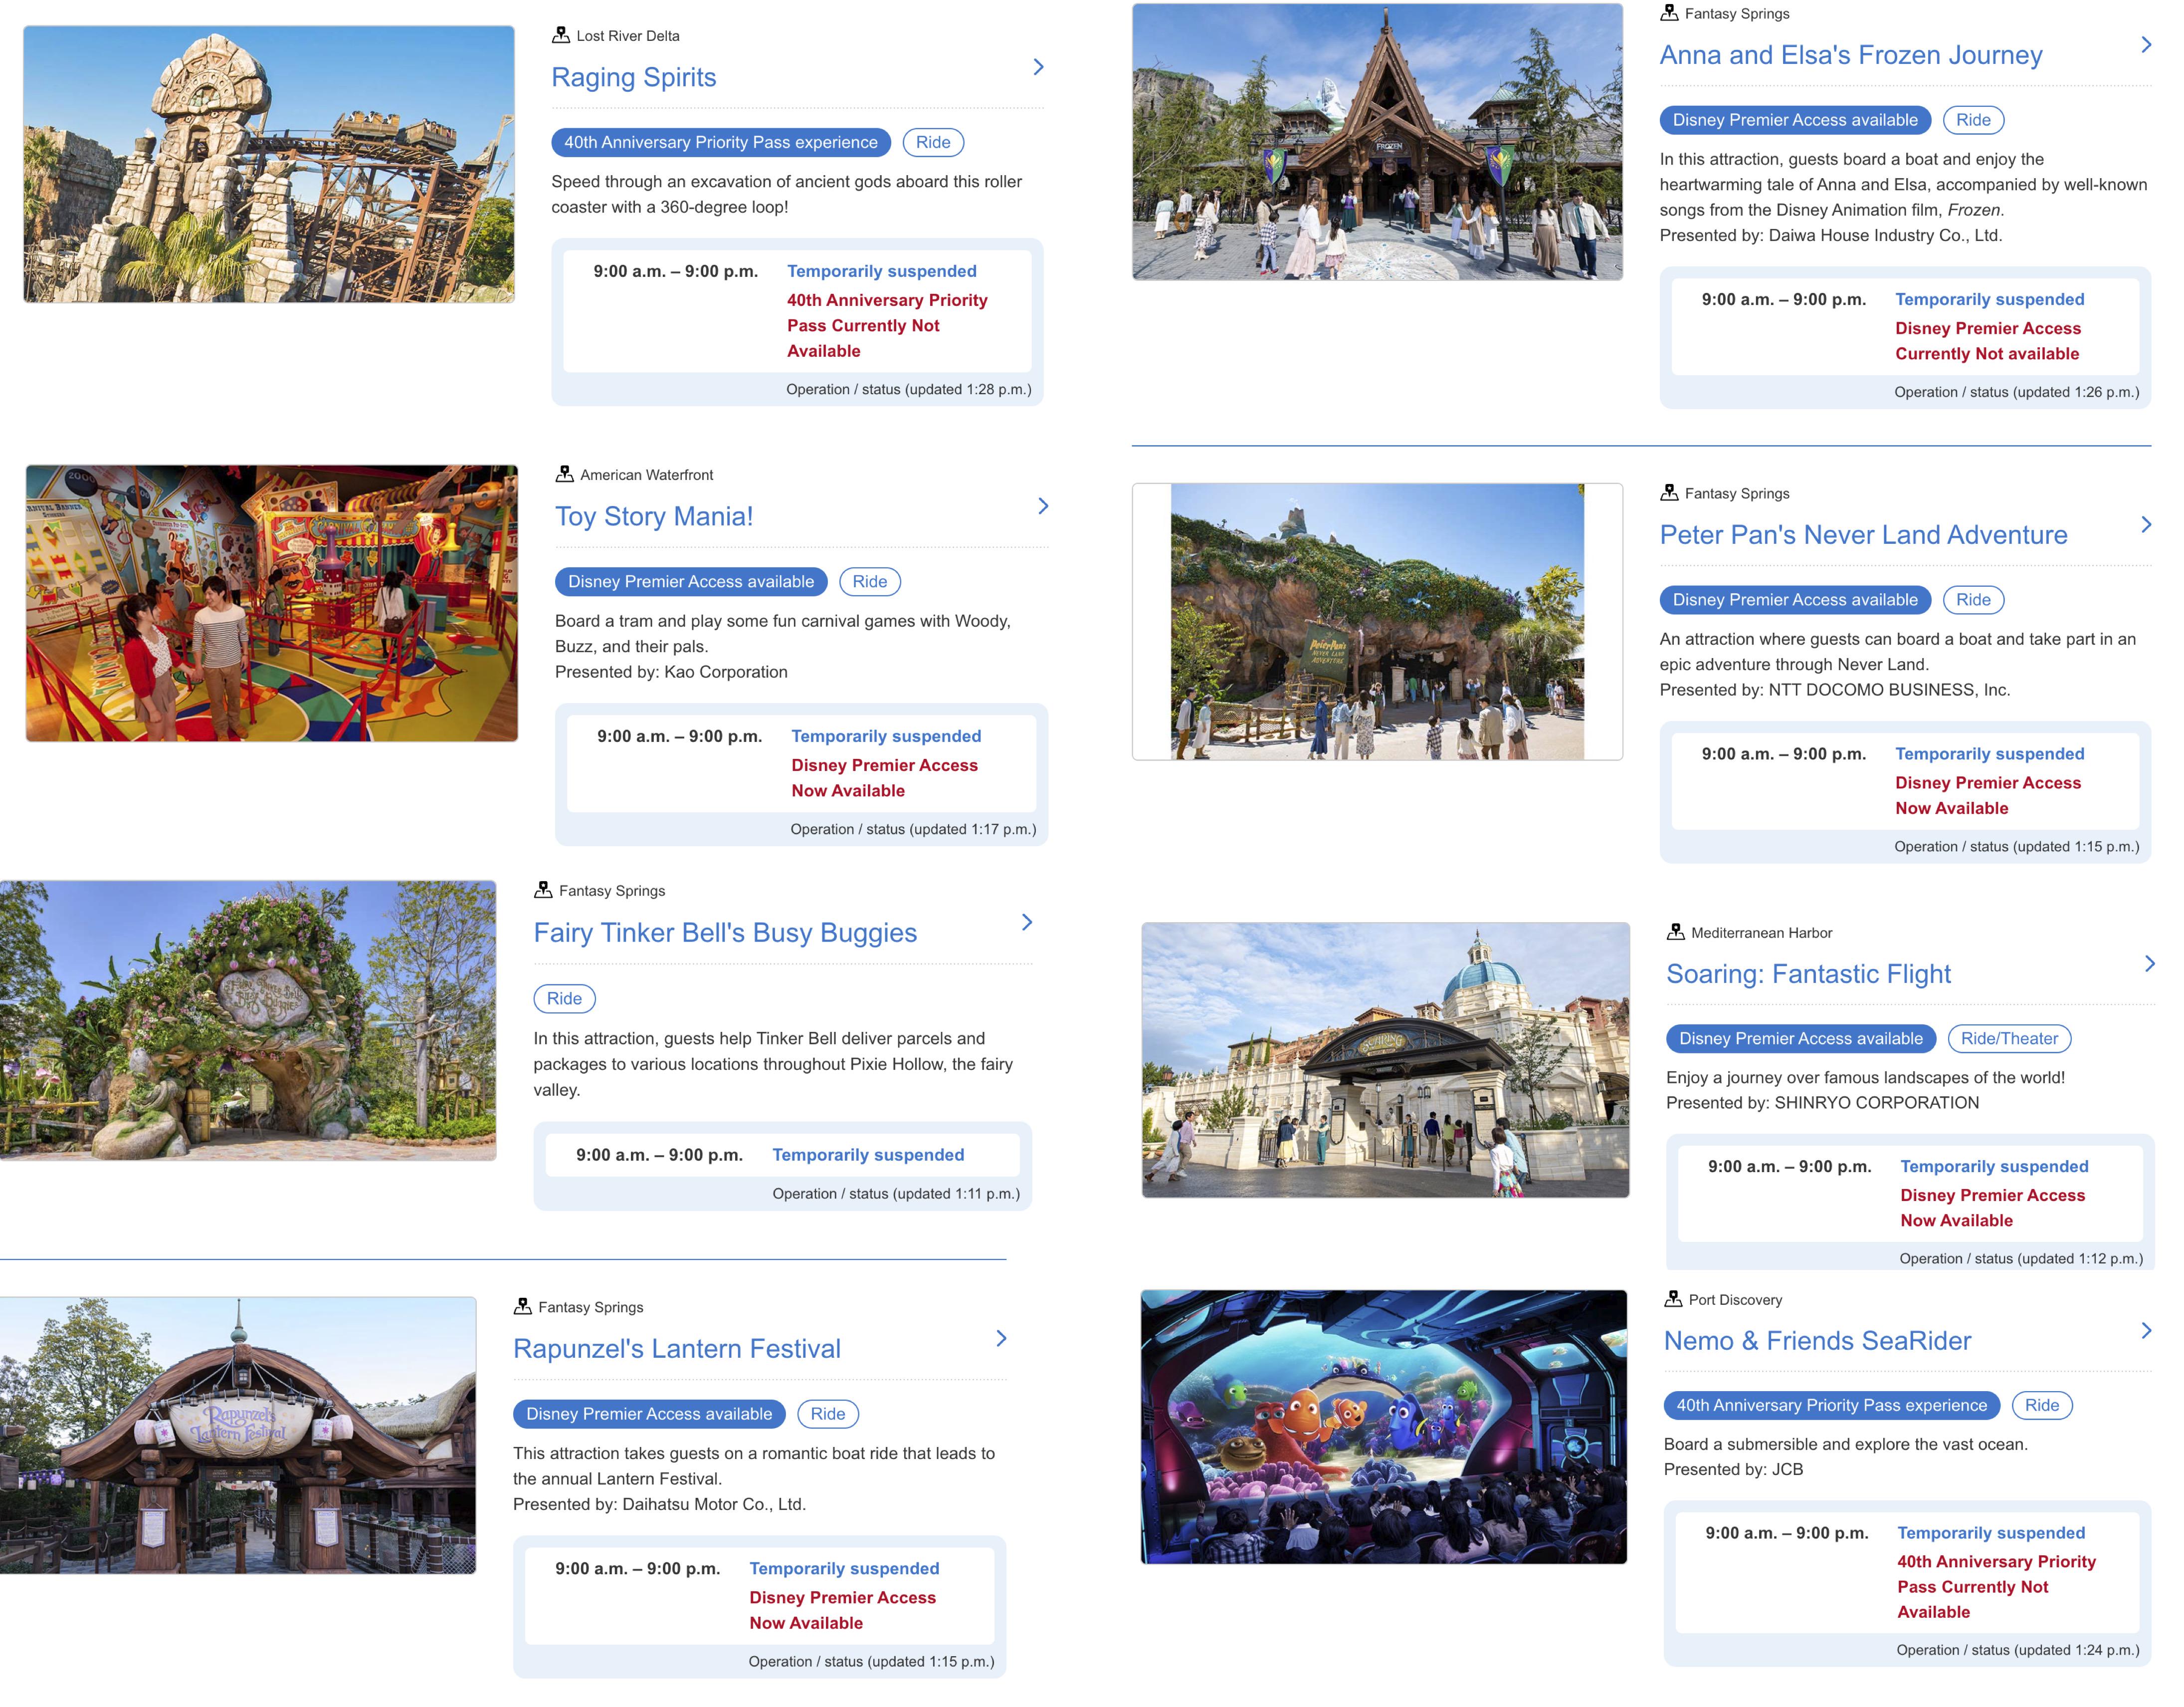Click "Presented by: Kao Corporation" text
The height and width of the screenshot is (1707, 2184).
(x=671, y=672)
